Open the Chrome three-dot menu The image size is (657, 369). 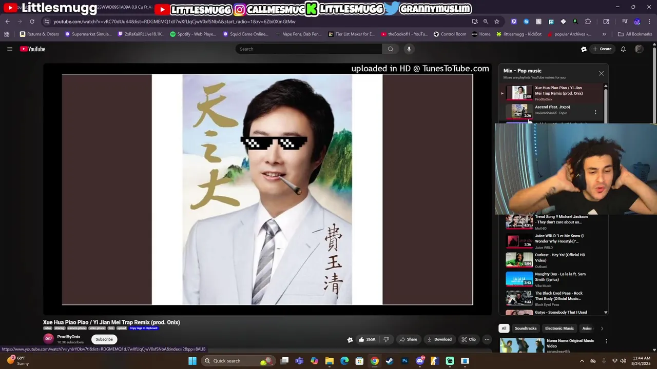(650, 22)
